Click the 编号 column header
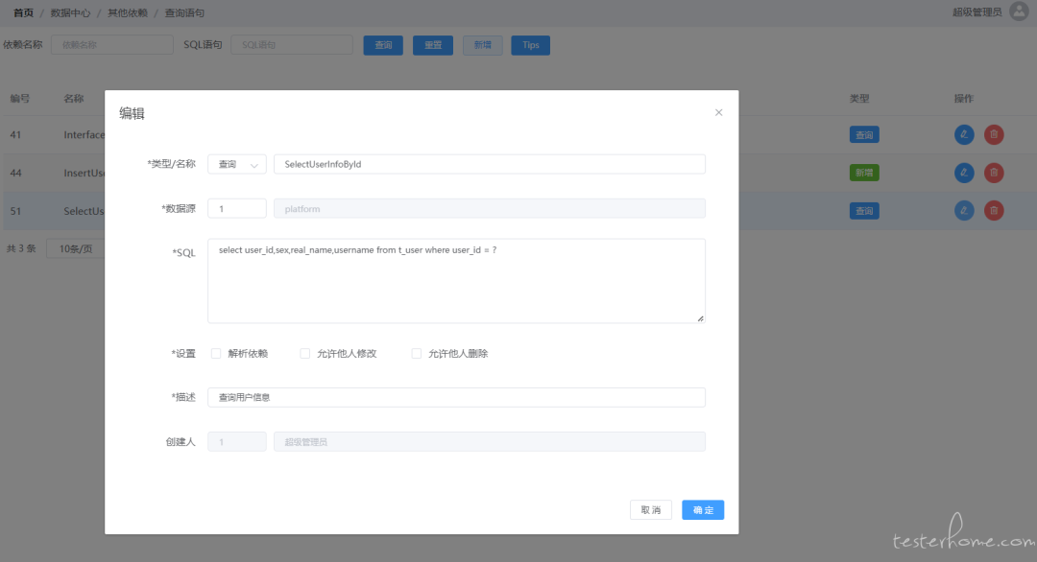Image resolution: width=1037 pixels, height=562 pixels. (x=20, y=99)
